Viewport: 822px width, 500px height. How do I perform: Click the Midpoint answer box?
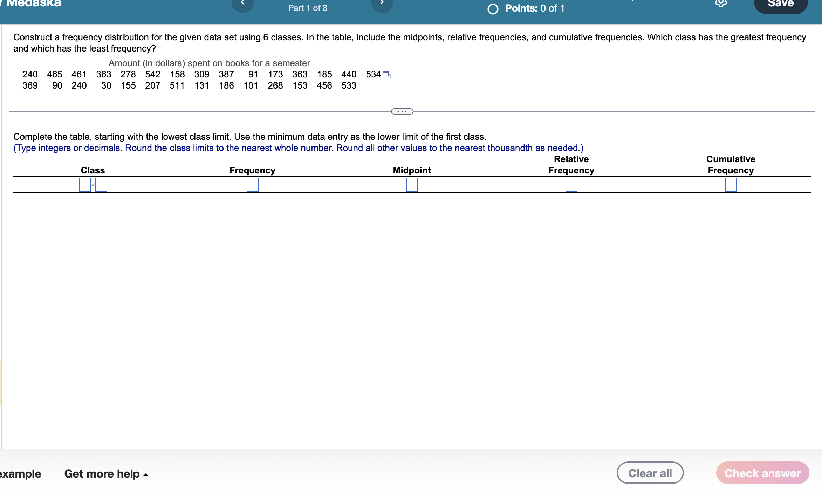point(412,185)
